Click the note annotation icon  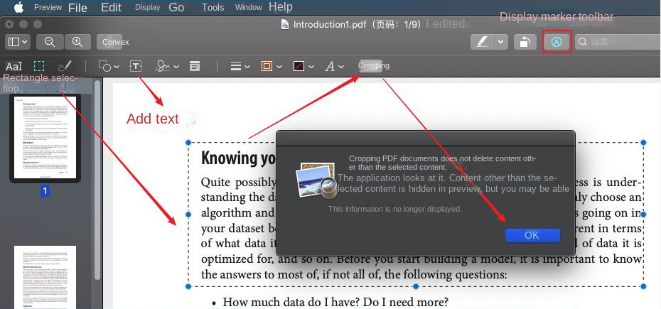click(x=194, y=66)
